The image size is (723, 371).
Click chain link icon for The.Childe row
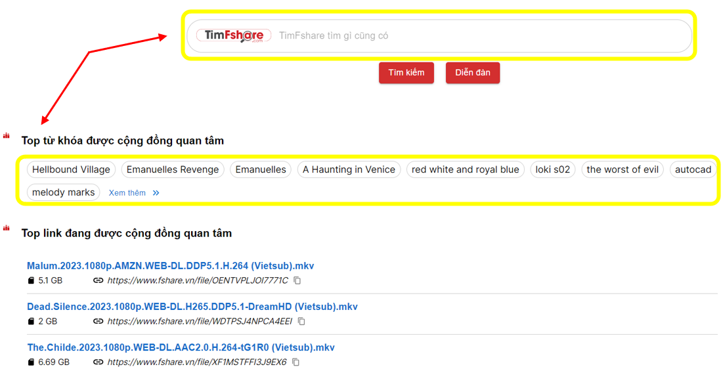click(99, 362)
